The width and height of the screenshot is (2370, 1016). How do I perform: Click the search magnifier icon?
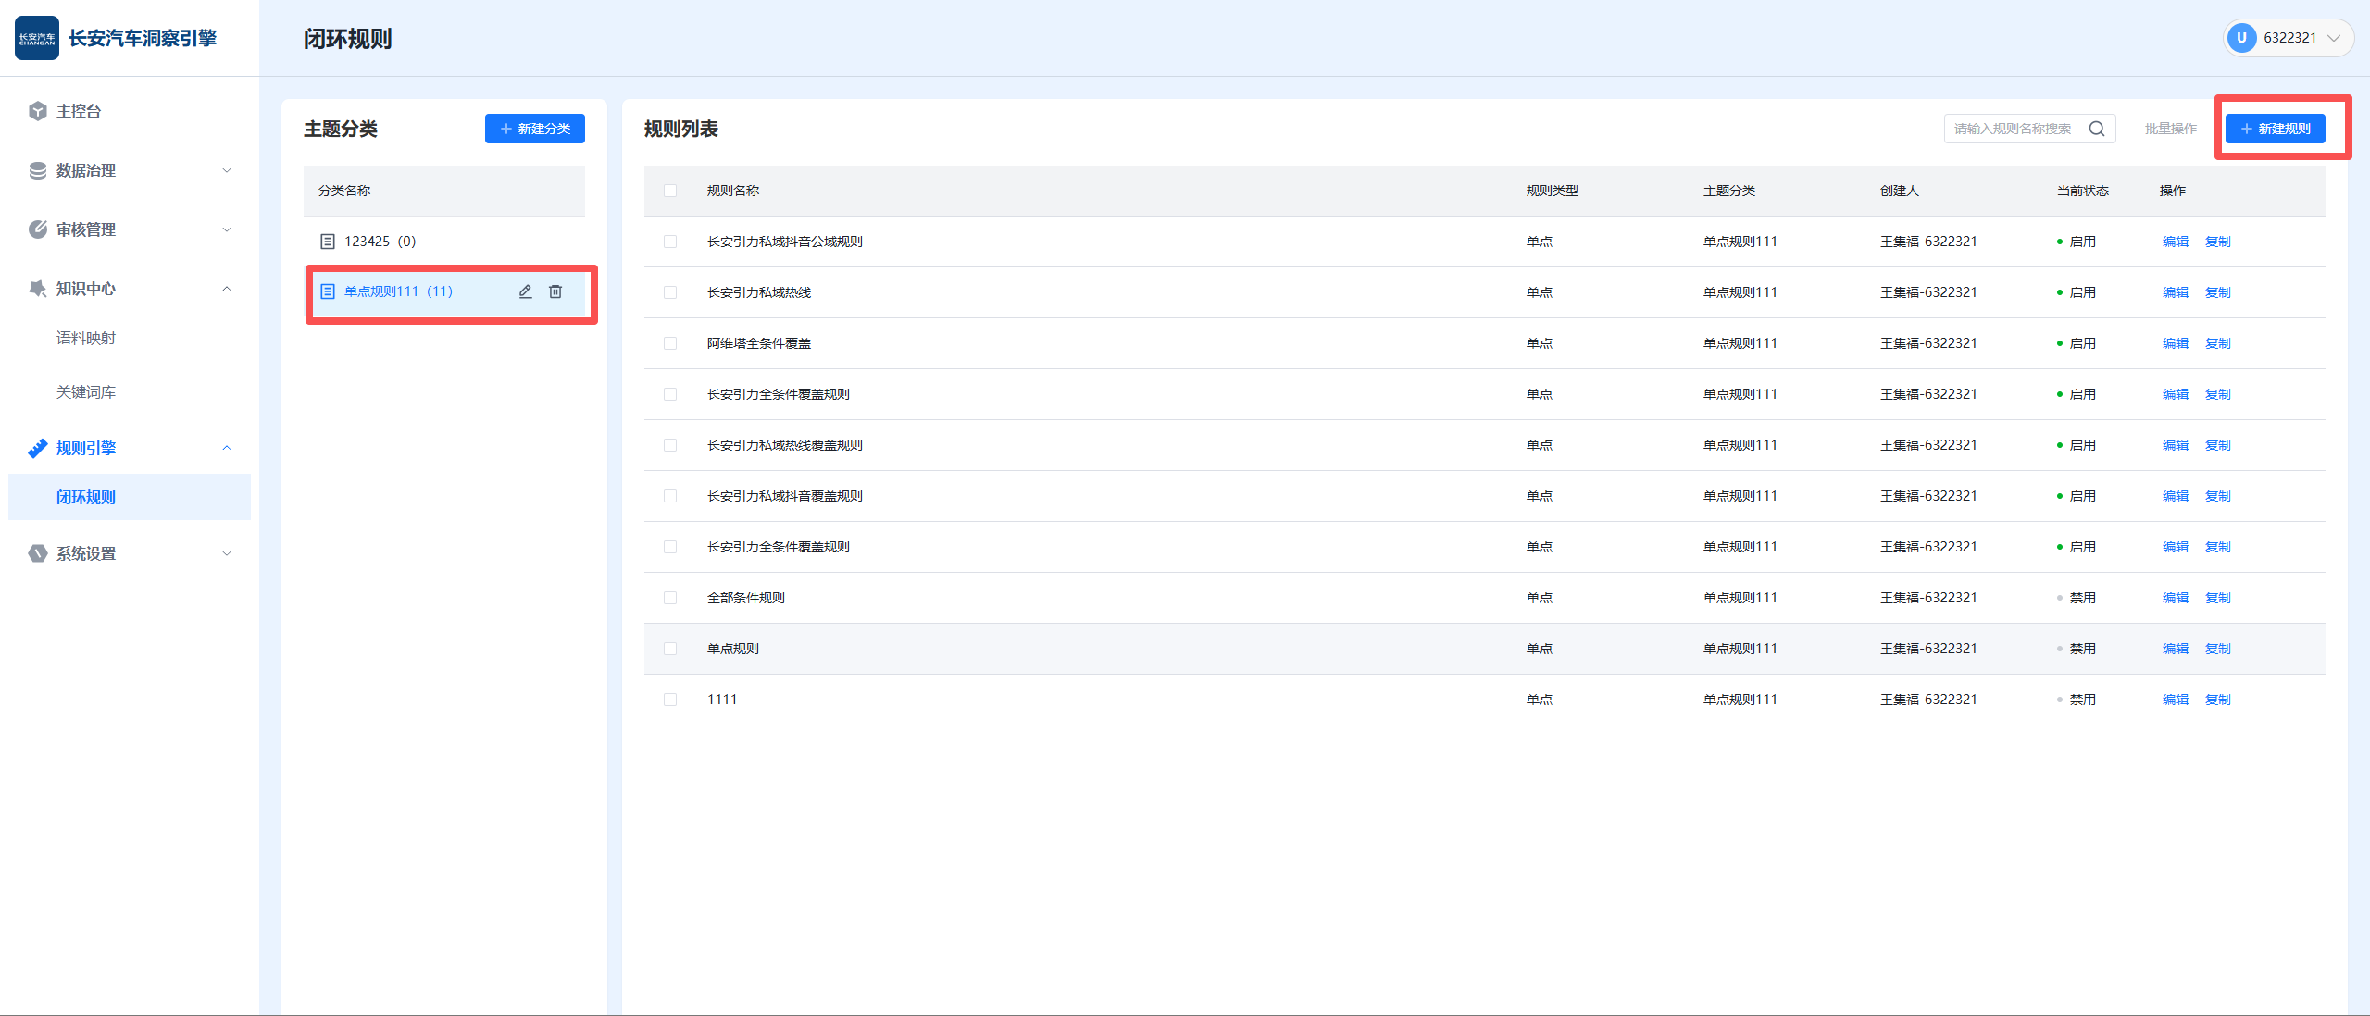[2097, 129]
